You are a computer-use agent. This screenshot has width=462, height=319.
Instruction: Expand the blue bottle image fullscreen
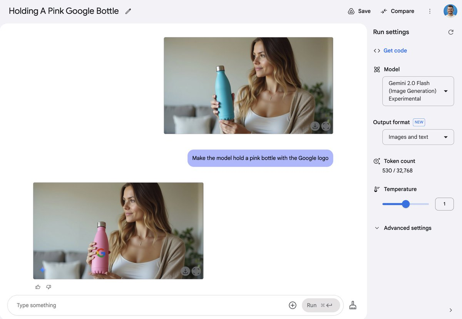[326, 126]
